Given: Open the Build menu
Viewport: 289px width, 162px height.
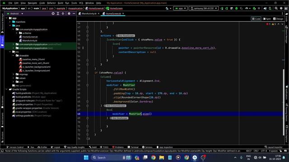Looking at the screenshot, I should tap(61, 3).
